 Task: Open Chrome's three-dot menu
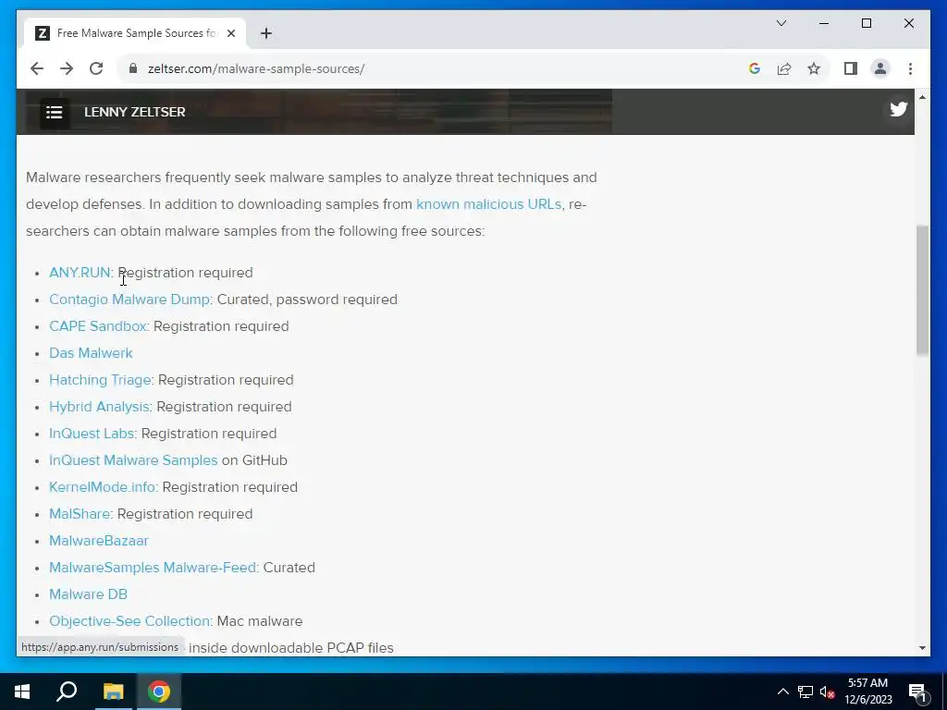[x=910, y=68]
